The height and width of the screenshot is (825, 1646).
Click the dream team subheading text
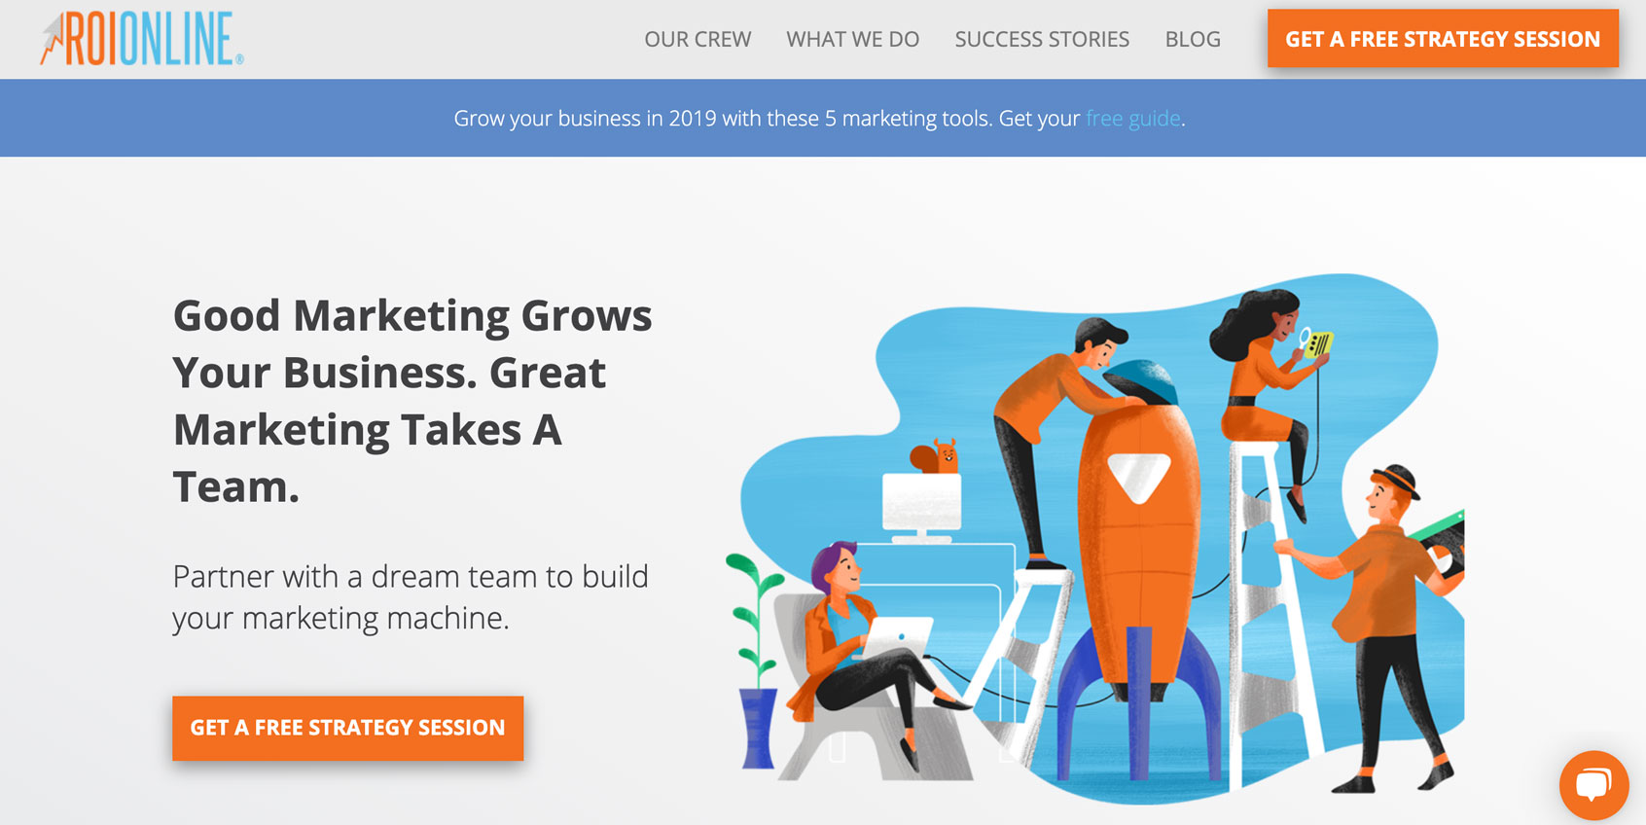point(411,597)
